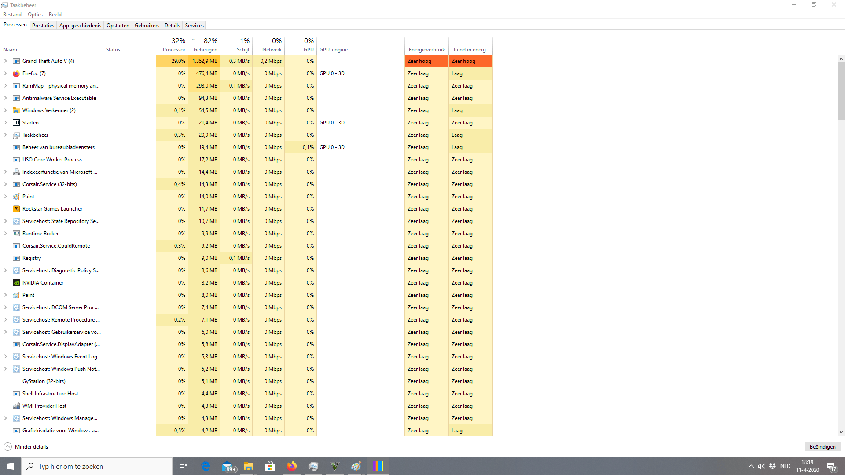The image size is (845, 475).
Task: Open the Opties menu
Action: (x=35, y=15)
